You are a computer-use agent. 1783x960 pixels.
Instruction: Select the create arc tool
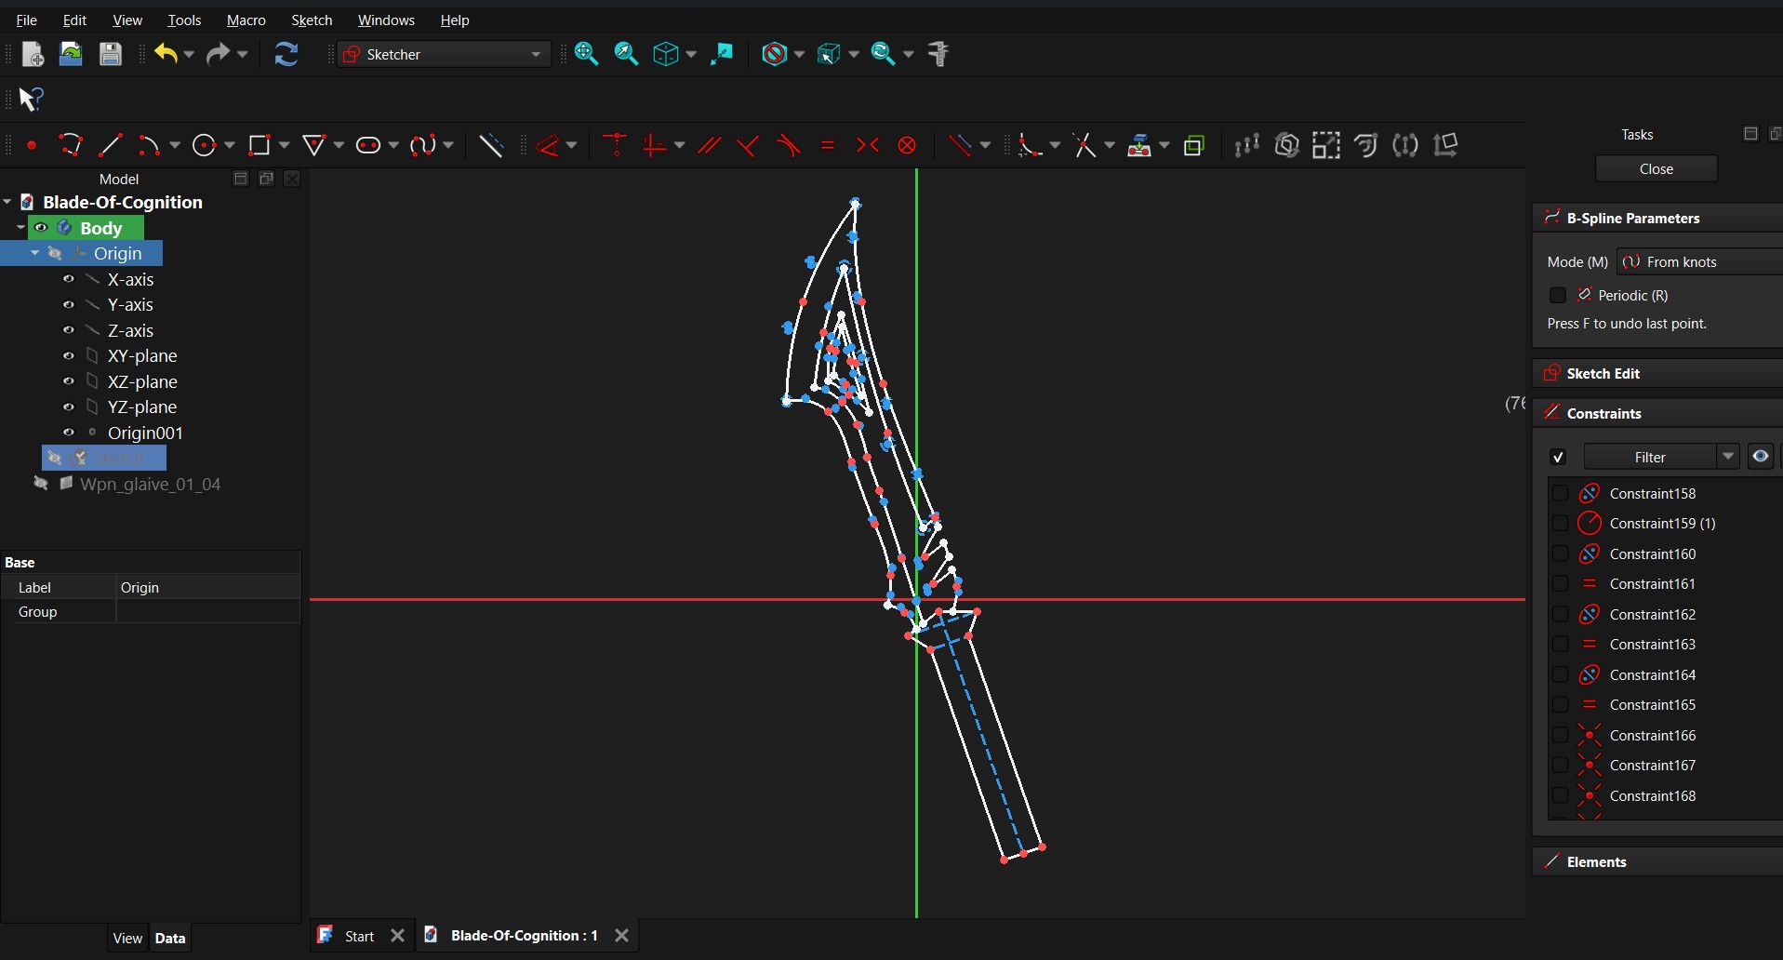click(149, 145)
